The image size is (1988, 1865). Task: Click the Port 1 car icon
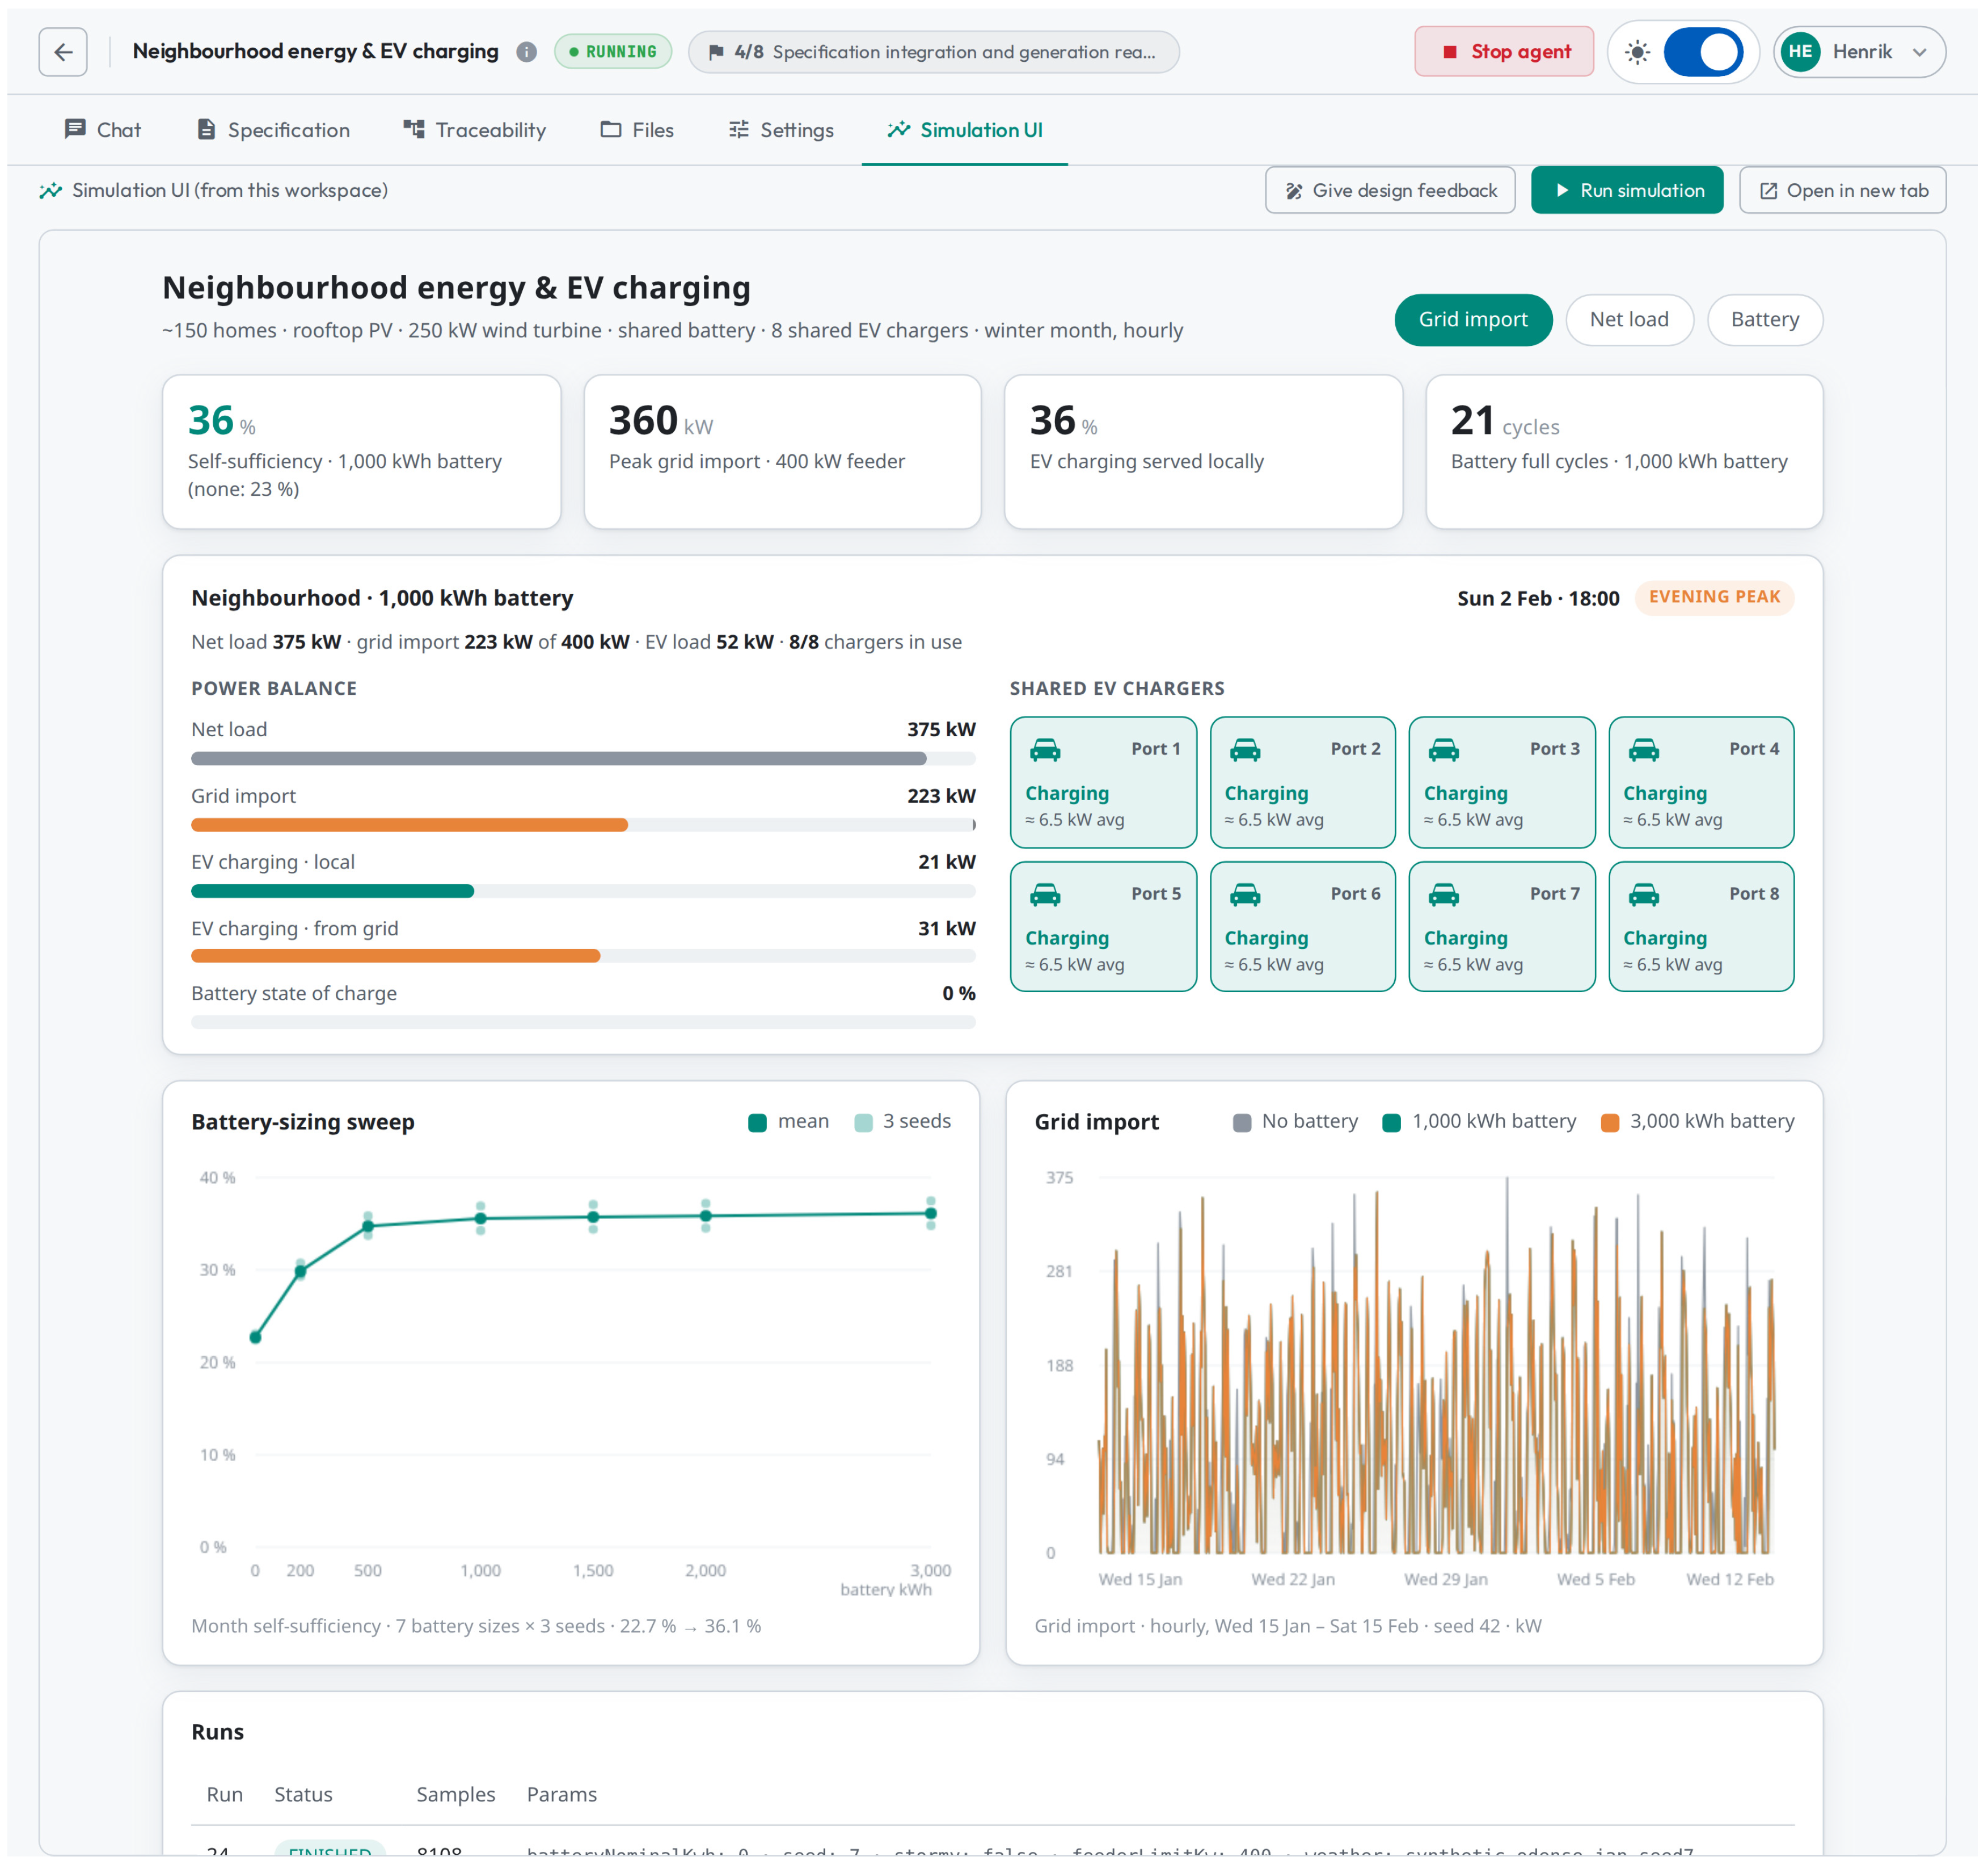pyautogui.click(x=1045, y=750)
